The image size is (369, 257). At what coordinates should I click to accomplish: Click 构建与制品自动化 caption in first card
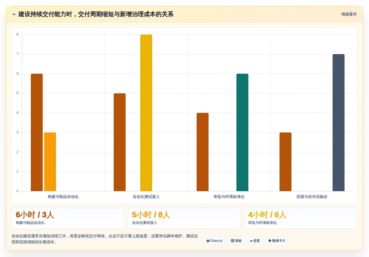point(30,223)
